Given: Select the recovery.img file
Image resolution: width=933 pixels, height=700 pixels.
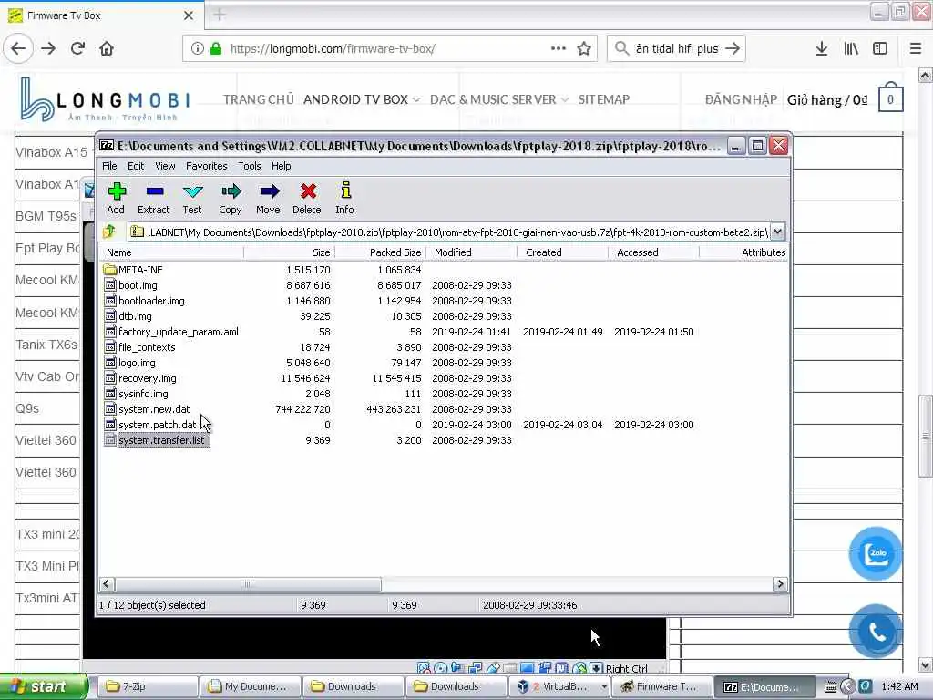Looking at the screenshot, I should (147, 378).
